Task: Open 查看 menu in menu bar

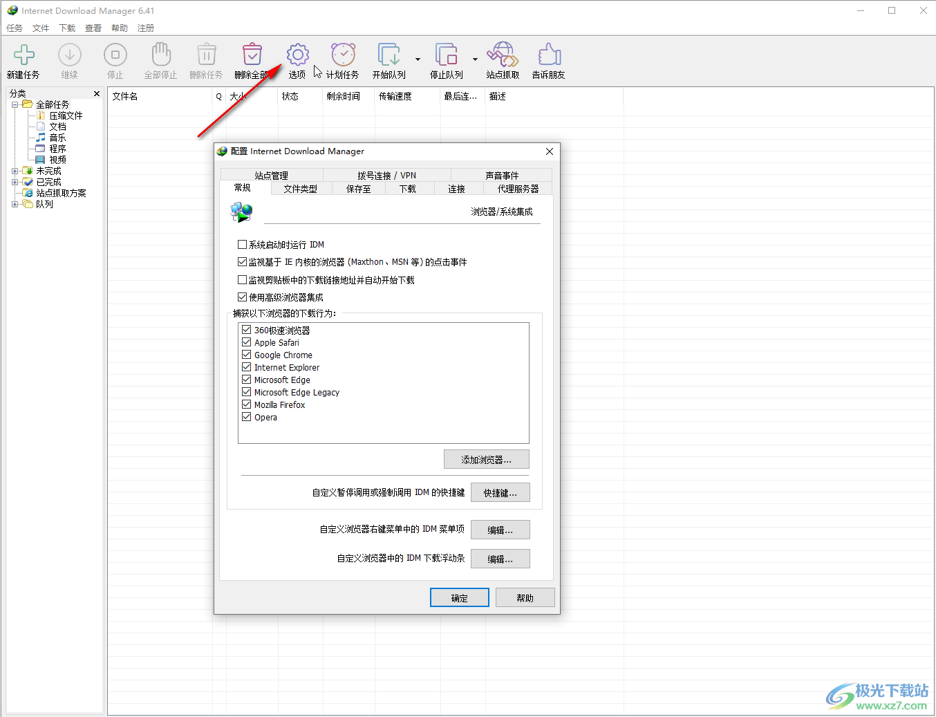Action: click(x=93, y=28)
